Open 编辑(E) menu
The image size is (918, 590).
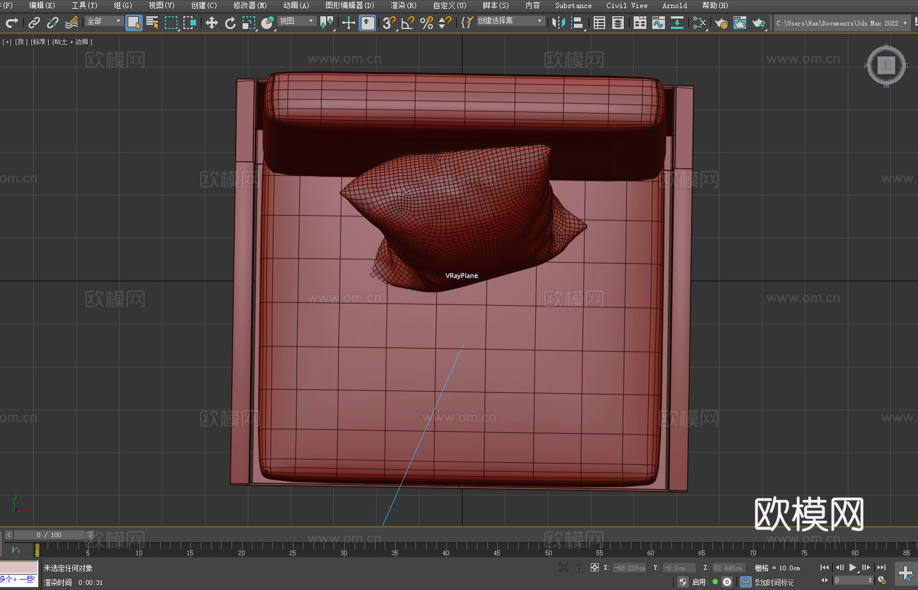pyautogui.click(x=42, y=5)
